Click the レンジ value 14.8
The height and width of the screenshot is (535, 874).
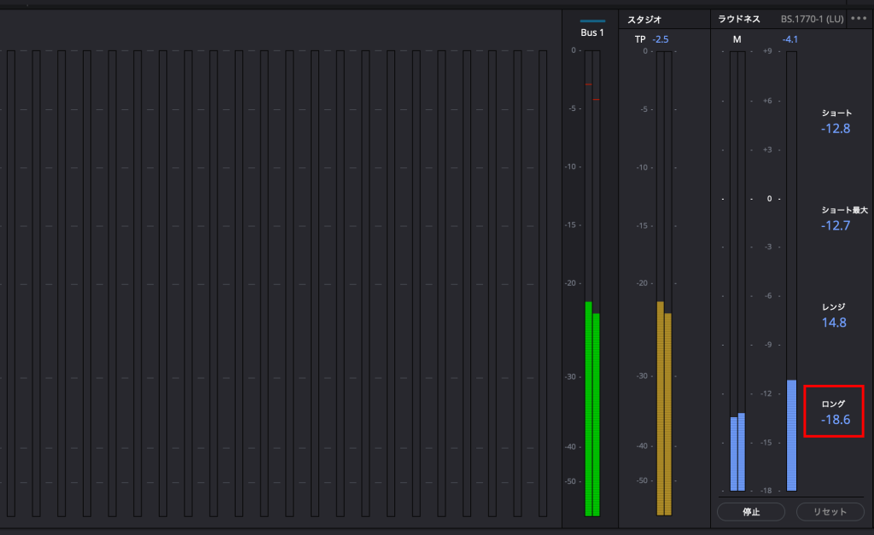click(834, 323)
